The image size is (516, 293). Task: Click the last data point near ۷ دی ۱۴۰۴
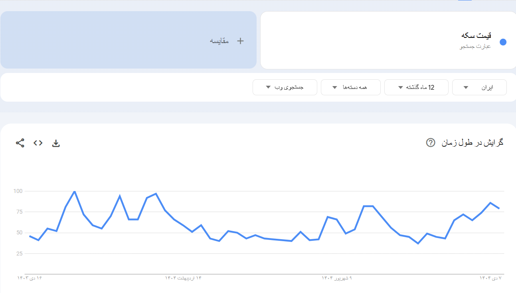click(x=499, y=208)
